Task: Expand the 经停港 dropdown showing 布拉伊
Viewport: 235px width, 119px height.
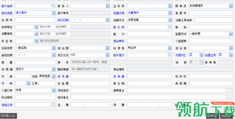Action: click(x=170, y=48)
